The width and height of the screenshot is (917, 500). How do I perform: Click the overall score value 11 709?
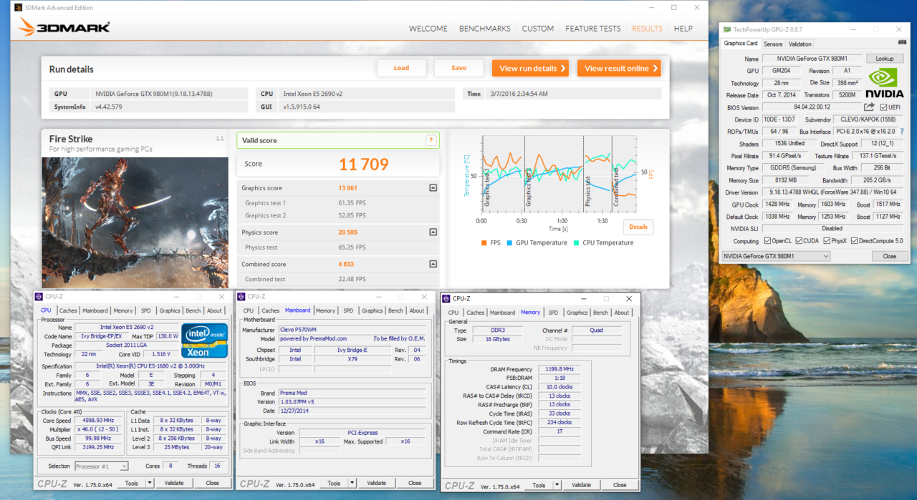pyautogui.click(x=363, y=165)
